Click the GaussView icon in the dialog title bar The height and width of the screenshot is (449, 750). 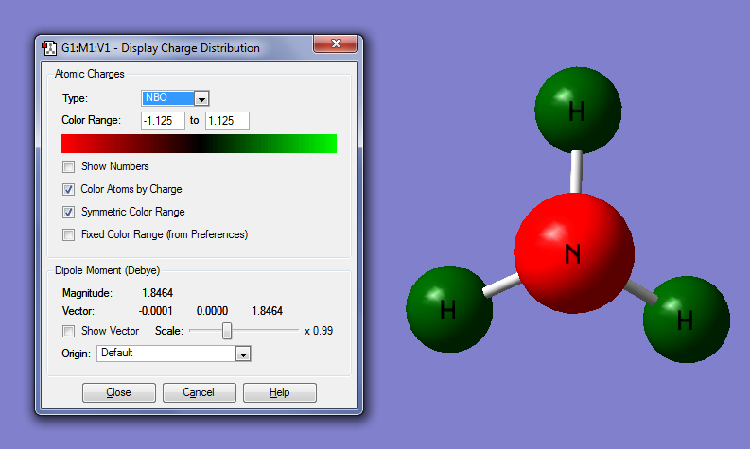click(x=49, y=48)
